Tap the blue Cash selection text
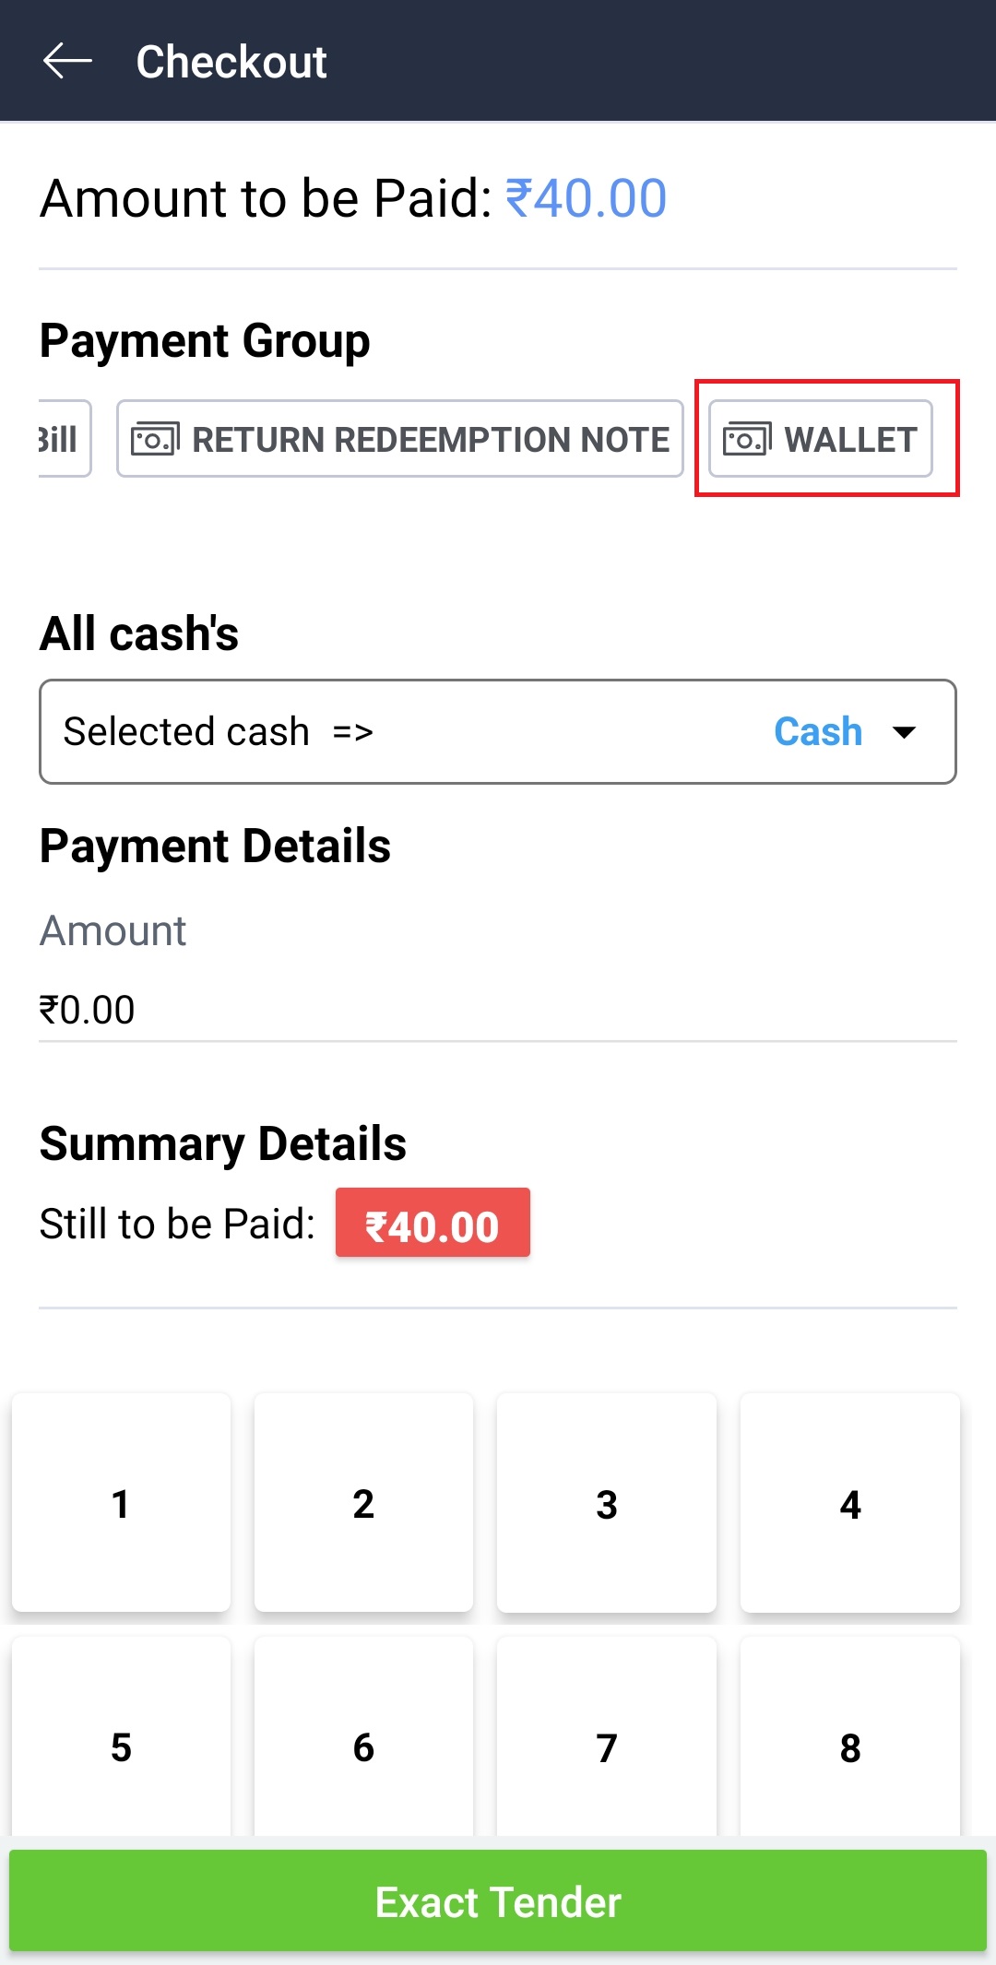 pyautogui.click(x=817, y=732)
